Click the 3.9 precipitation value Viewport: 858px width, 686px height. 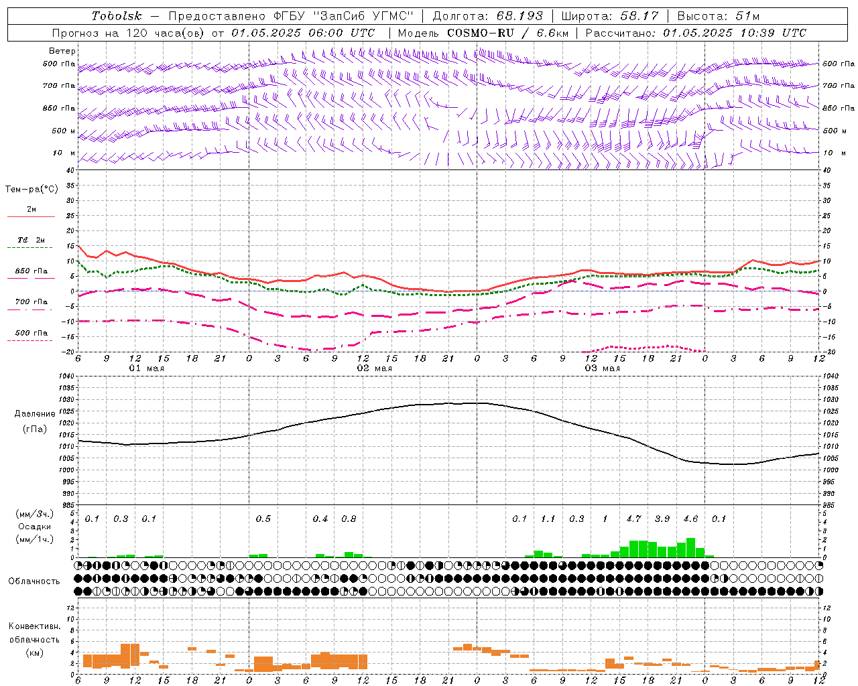pos(662,519)
